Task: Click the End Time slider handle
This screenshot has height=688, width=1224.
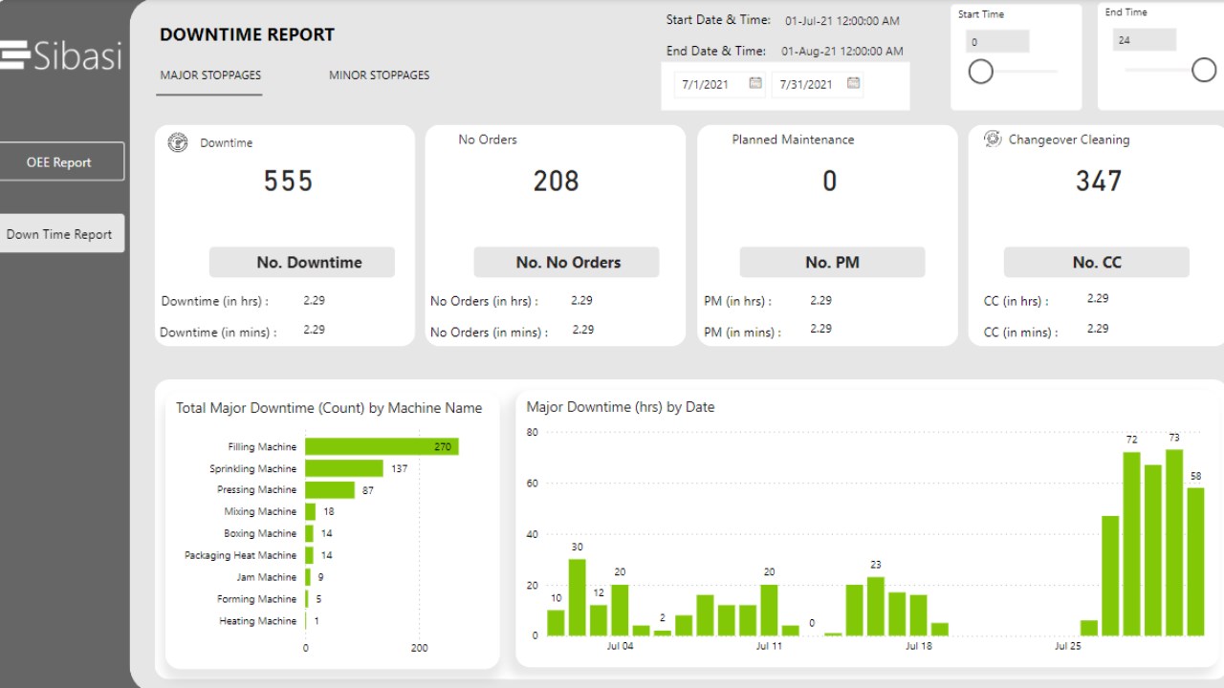Action: pos(1205,70)
